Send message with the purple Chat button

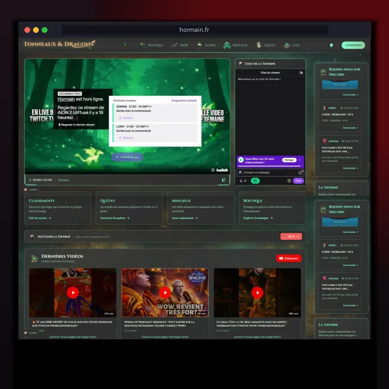[x=298, y=180]
